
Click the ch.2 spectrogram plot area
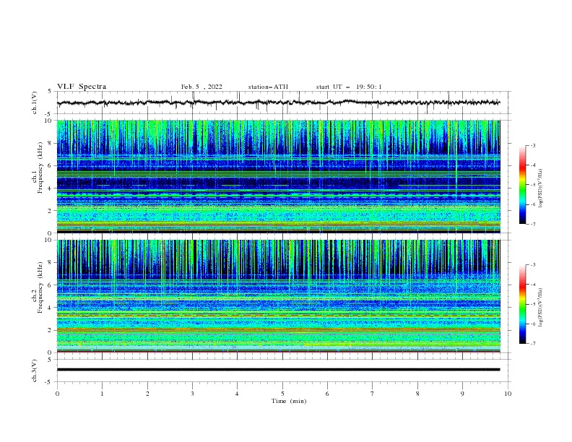click(x=278, y=296)
